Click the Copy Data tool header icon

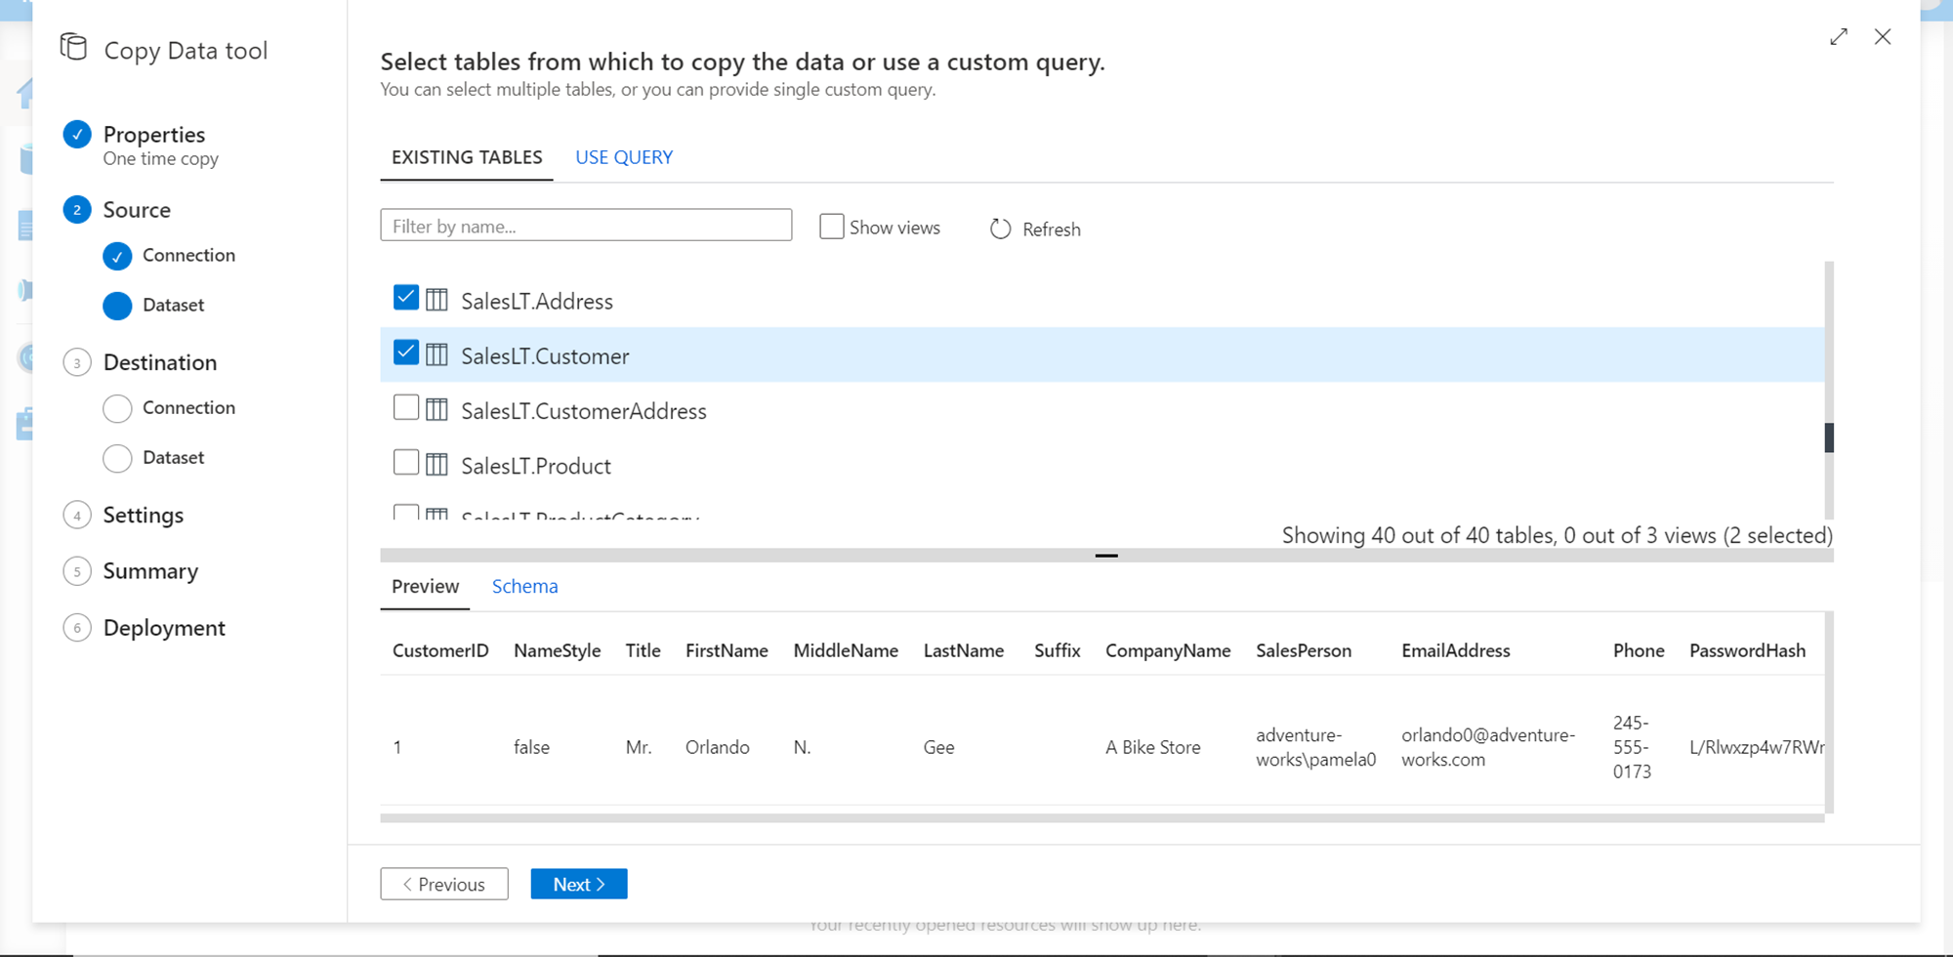73,47
